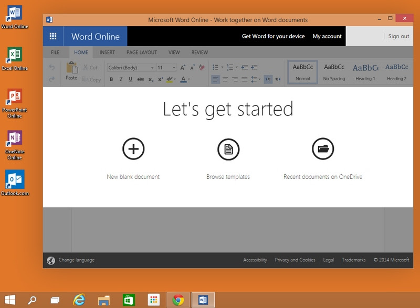420x308 pixels.
Task: Apply the Heading 1 style
Action: point(365,72)
